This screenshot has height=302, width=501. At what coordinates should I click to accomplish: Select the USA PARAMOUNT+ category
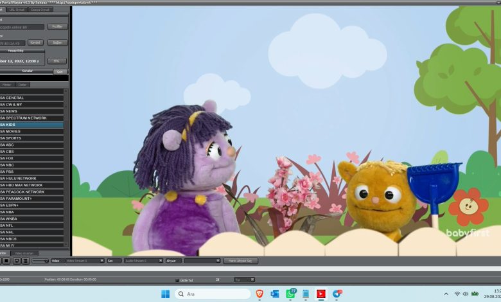tap(31, 199)
